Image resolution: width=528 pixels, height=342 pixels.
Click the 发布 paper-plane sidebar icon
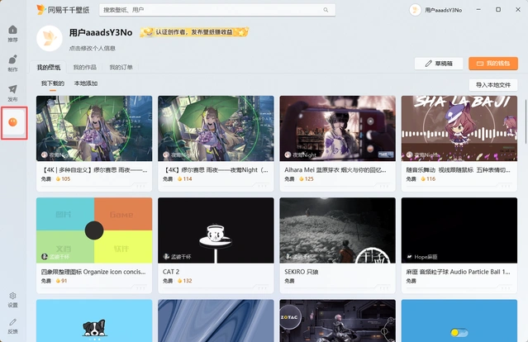[x=12, y=93]
